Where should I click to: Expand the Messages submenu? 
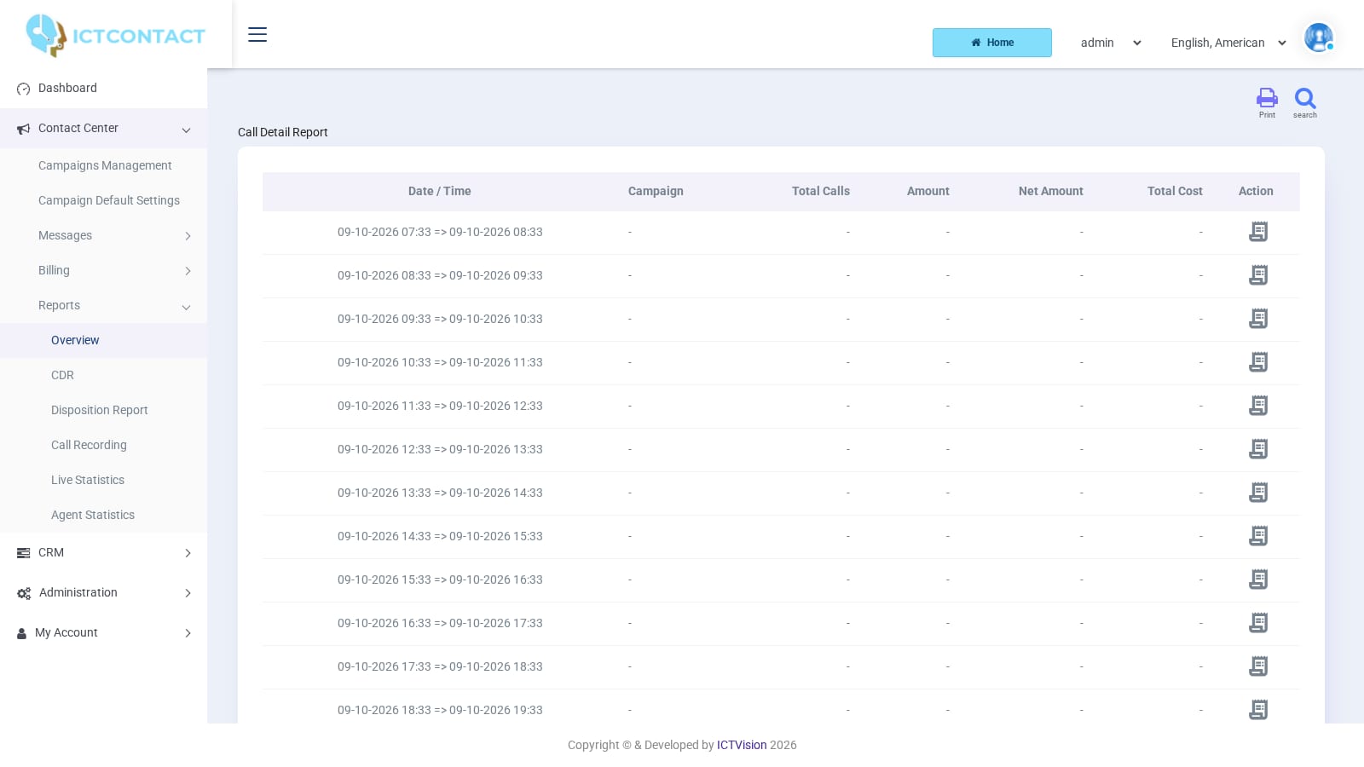pyautogui.click(x=103, y=235)
